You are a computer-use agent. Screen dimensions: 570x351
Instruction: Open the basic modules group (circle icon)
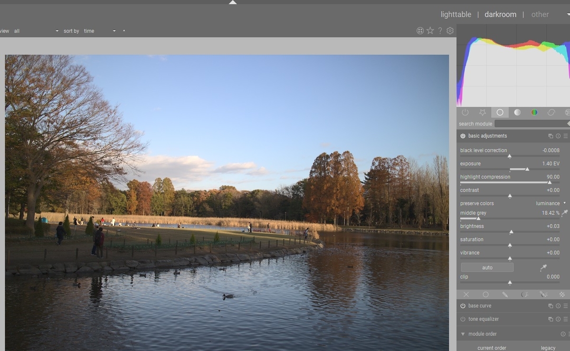pos(500,113)
